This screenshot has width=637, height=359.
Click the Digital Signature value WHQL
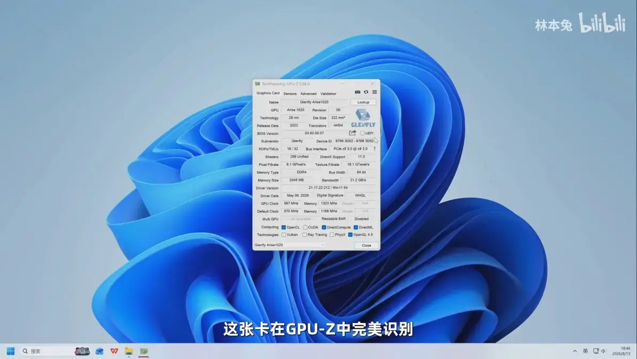(360, 196)
